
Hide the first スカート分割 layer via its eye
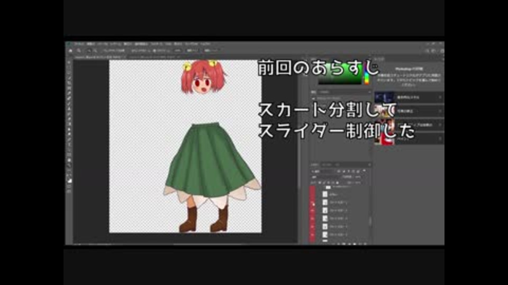coord(313,203)
